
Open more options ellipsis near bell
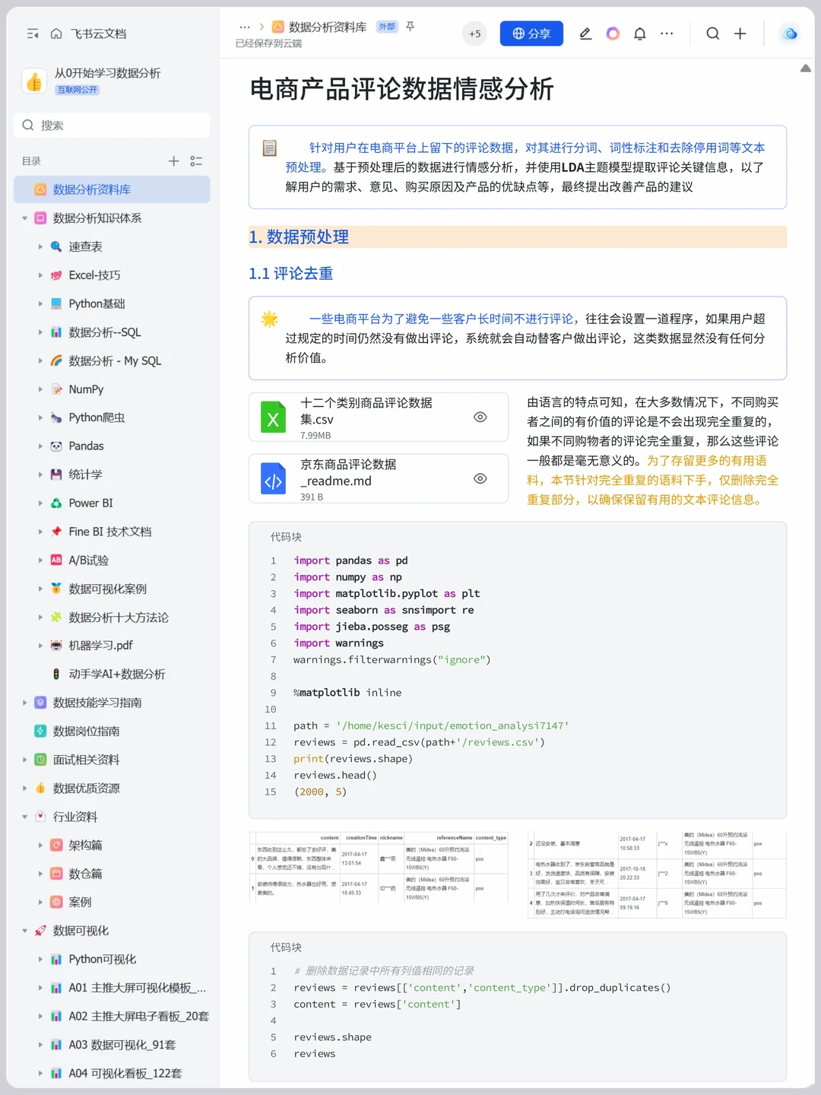667,33
